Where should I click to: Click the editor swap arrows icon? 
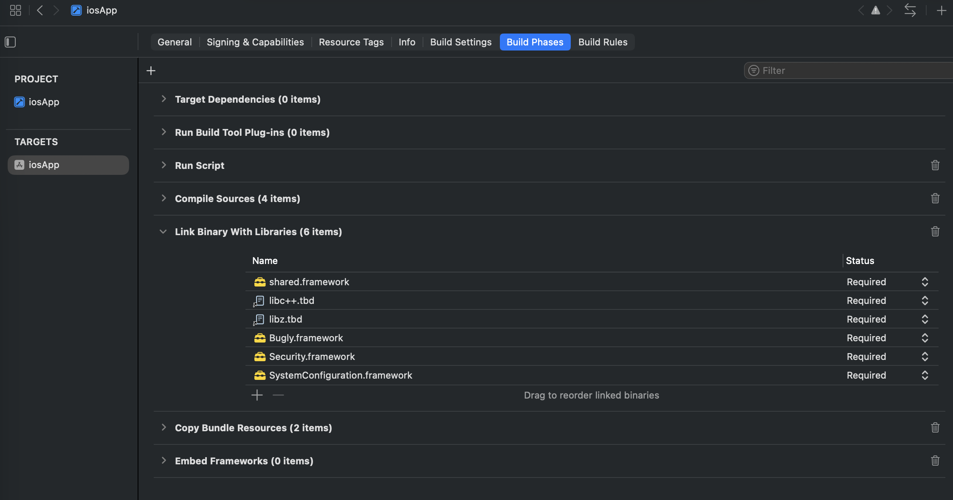tap(910, 10)
